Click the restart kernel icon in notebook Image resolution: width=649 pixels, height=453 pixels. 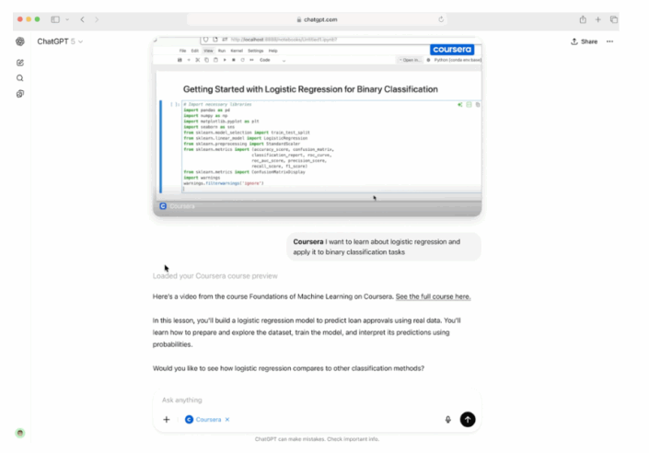coord(242,60)
